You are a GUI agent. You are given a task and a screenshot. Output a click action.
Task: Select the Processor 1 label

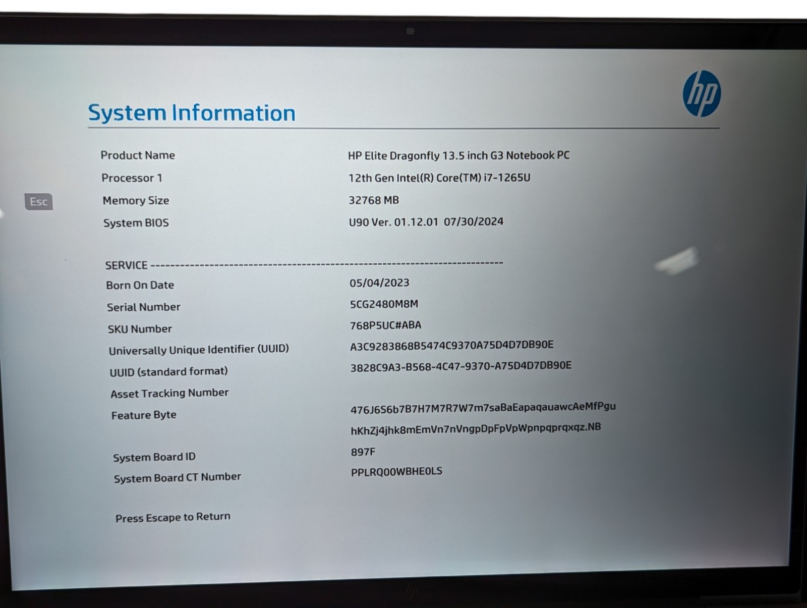(132, 178)
